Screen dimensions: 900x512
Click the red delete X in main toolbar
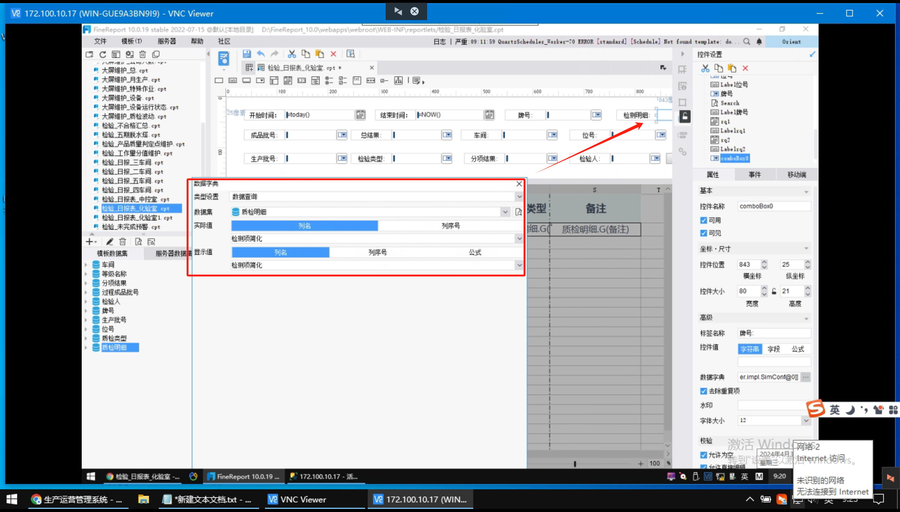tap(334, 54)
